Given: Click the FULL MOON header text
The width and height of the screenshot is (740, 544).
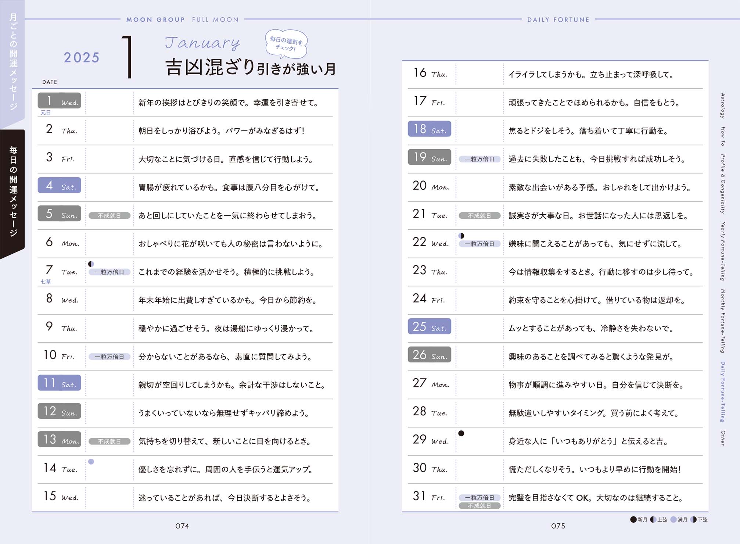Looking at the screenshot, I should pos(215,19).
